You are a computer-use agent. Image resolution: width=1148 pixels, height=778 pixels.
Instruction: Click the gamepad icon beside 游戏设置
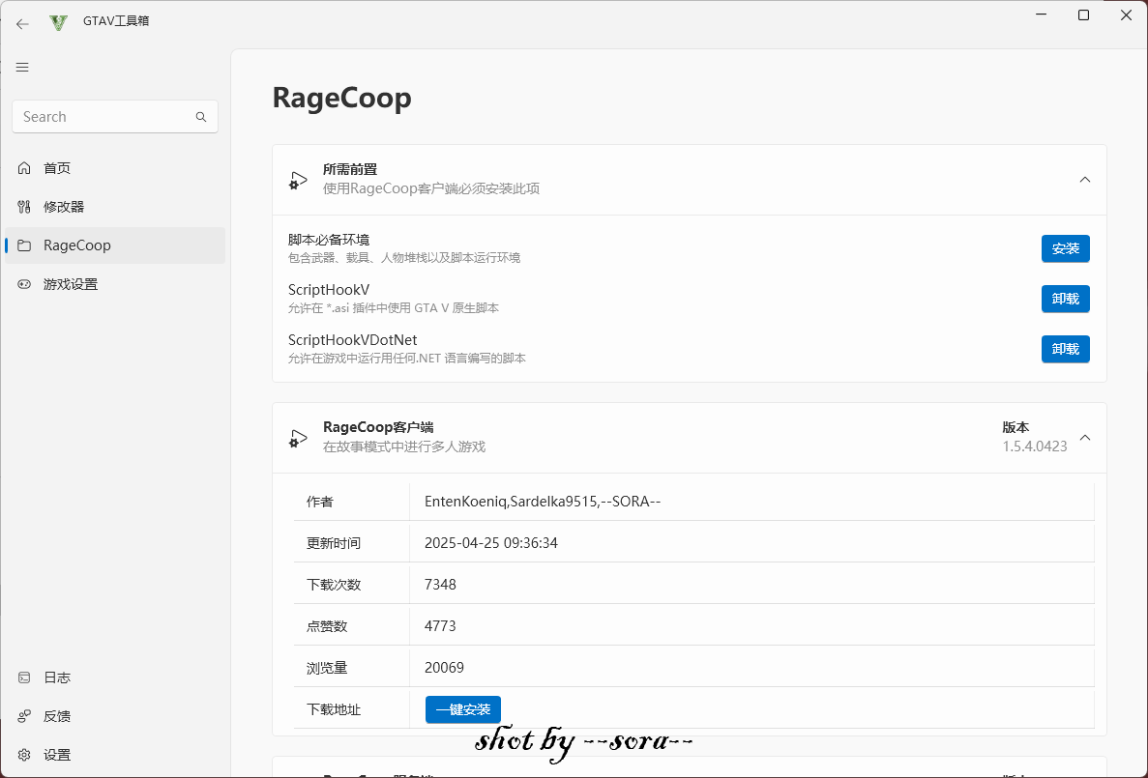(x=24, y=285)
